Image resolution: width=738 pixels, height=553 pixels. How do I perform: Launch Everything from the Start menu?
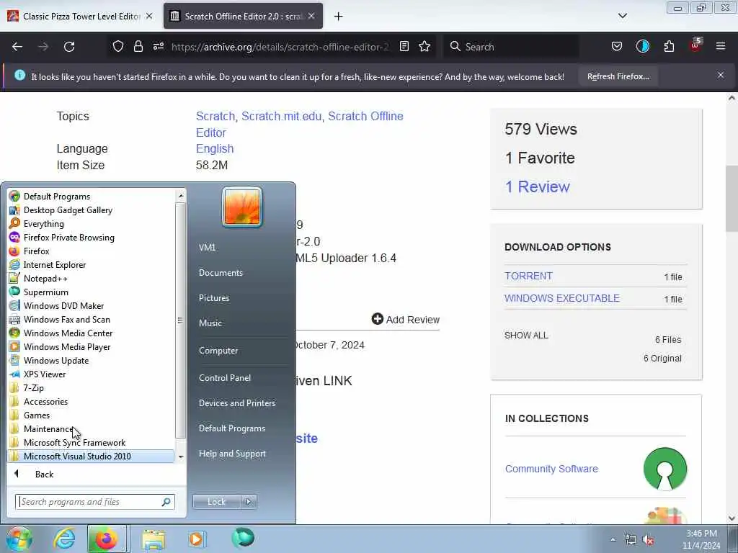[x=92, y=224]
